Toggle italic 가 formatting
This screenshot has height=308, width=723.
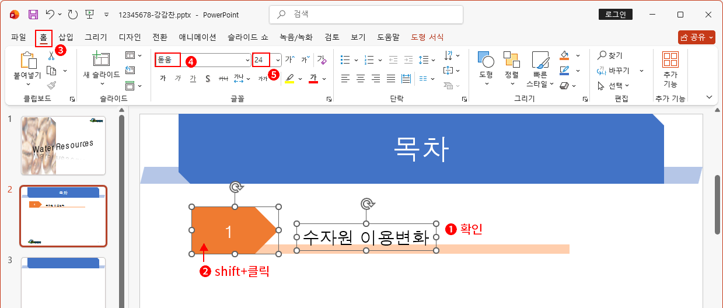[x=177, y=78]
